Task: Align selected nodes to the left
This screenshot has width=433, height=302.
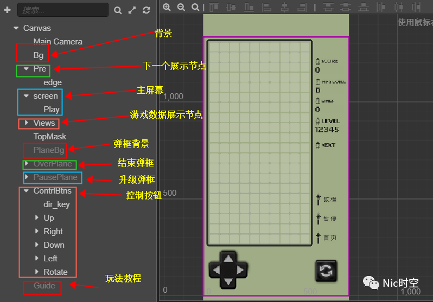Action: 266,7
